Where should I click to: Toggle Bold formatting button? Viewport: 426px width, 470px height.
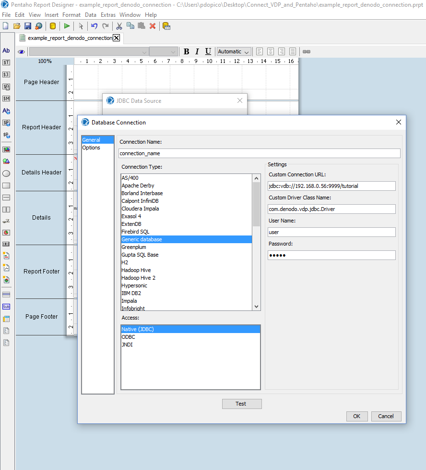[186, 51]
